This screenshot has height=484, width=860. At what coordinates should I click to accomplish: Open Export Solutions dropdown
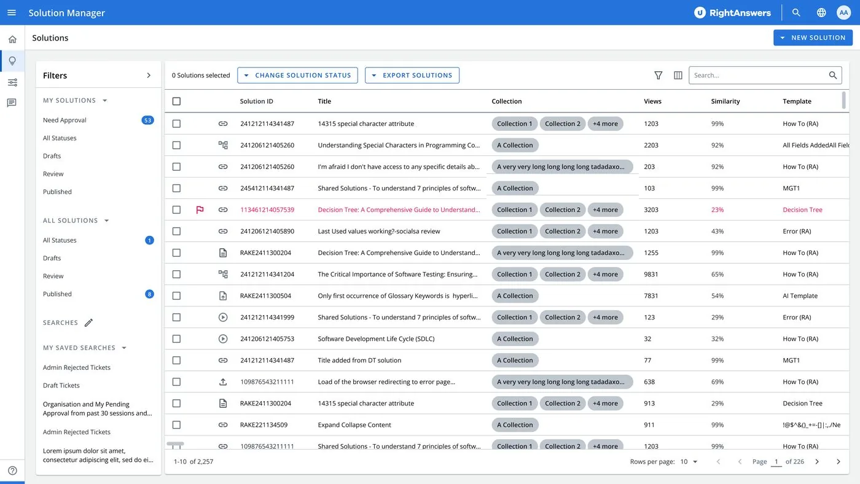pos(412,75)
